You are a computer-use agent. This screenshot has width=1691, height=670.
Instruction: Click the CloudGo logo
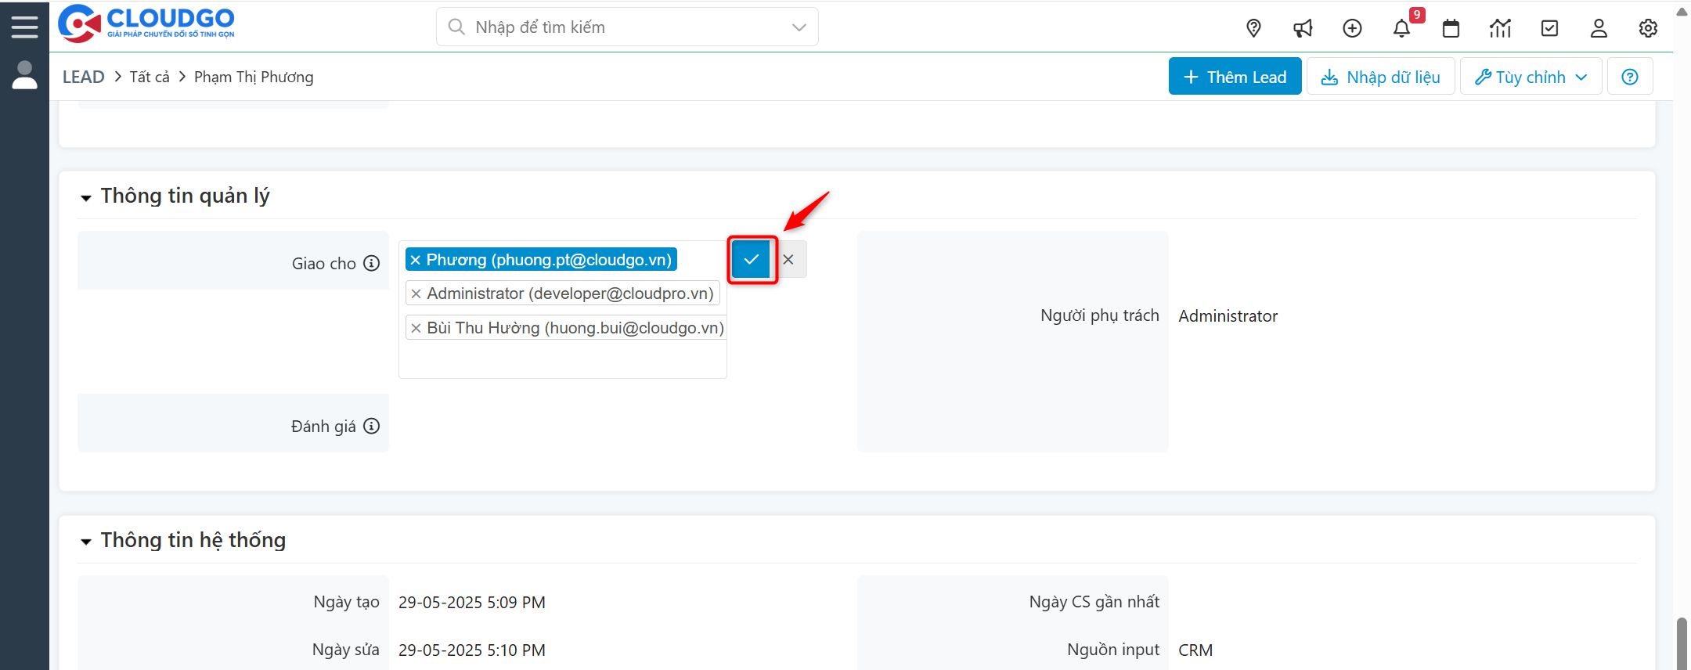146,23
